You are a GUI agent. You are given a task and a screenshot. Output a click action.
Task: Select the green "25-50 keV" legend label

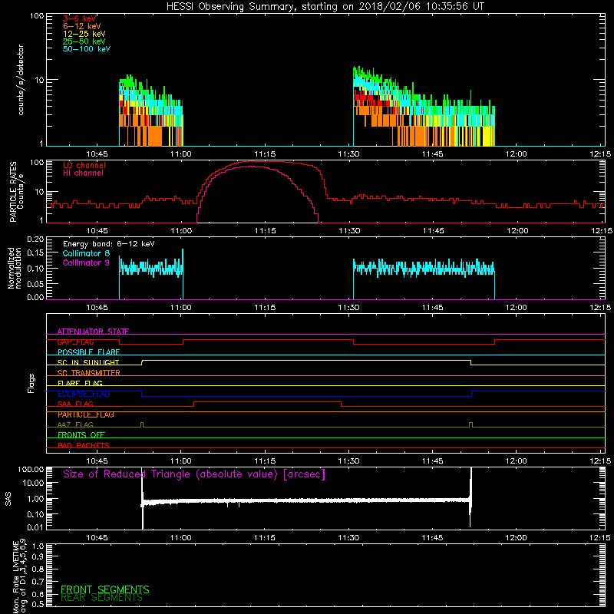(x=84, y=41)
